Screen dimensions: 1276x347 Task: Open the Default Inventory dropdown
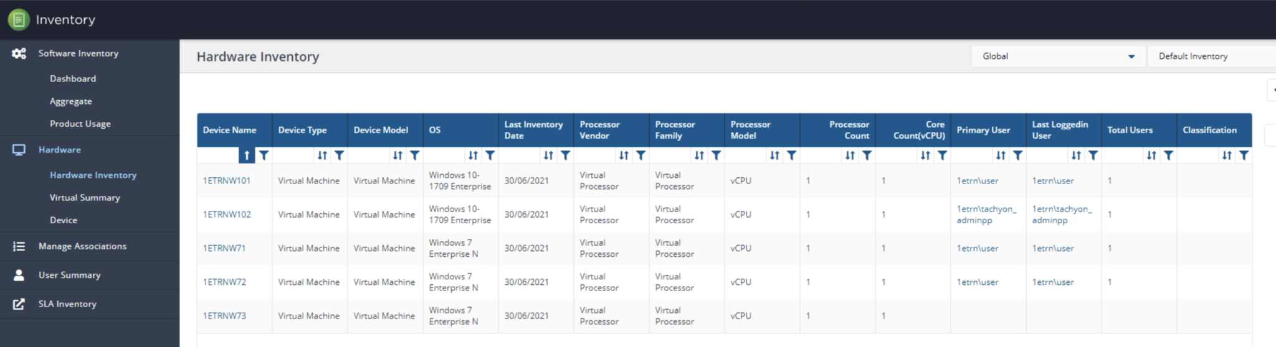tap(1210, 57)
